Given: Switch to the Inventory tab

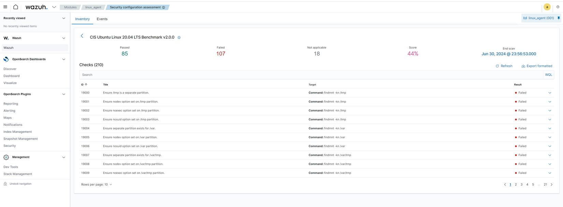Looking at the screenshot, I should coord(83,19).
